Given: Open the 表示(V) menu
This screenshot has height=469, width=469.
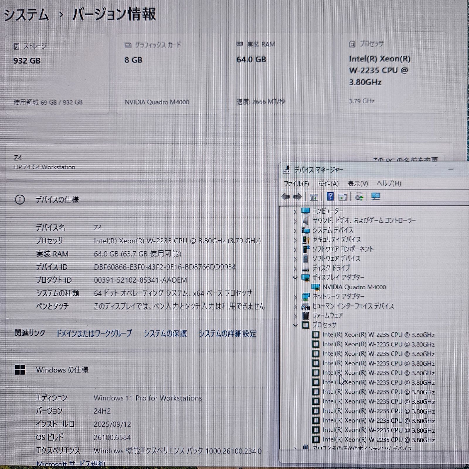Looking at the screenshot, I should pos(357,184).
